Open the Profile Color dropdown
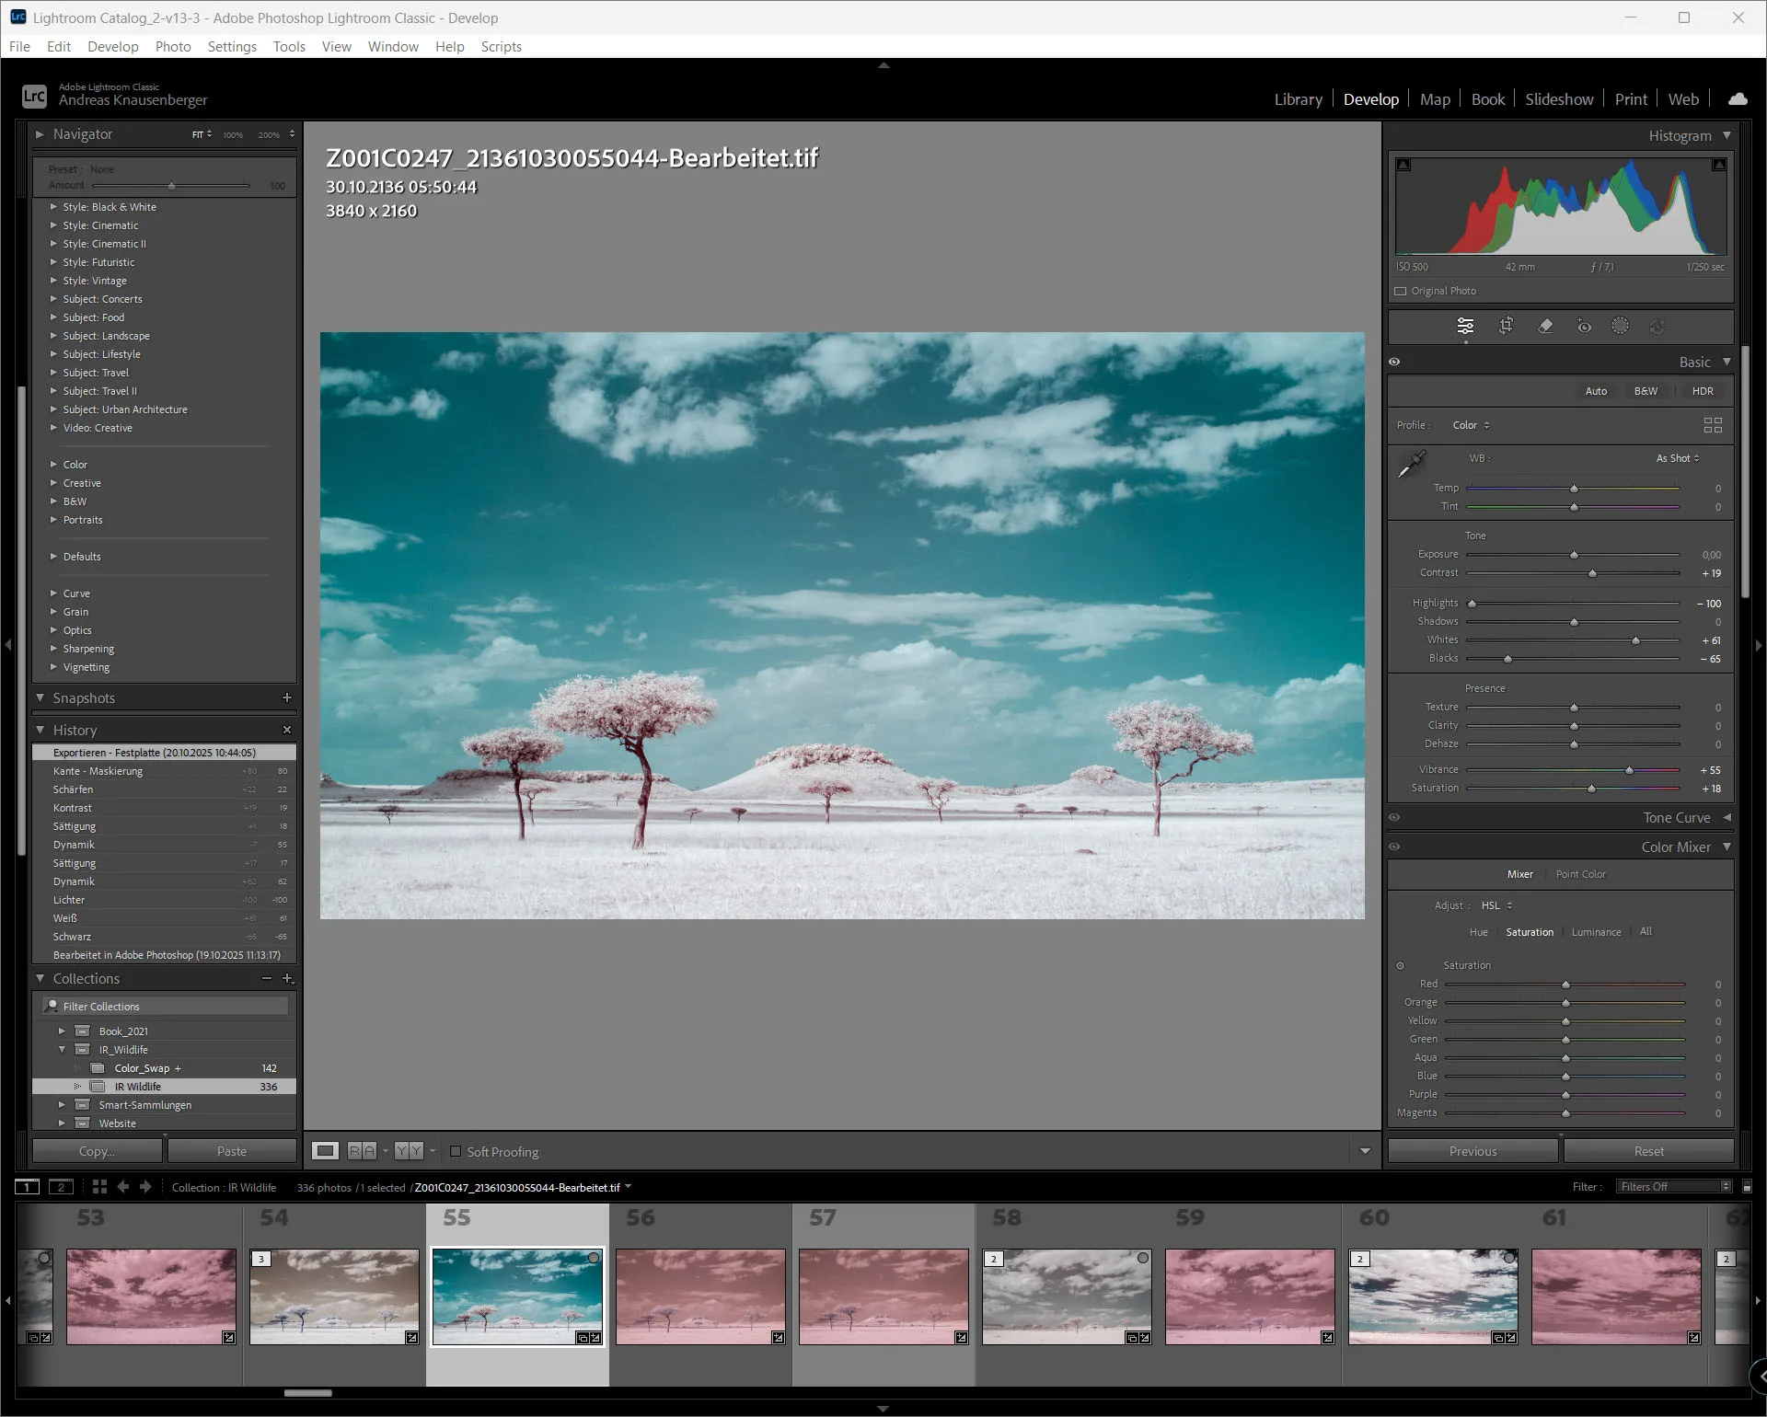Image resolution: width=1767 pixels, height=1417 pixels. (1471, 425)
